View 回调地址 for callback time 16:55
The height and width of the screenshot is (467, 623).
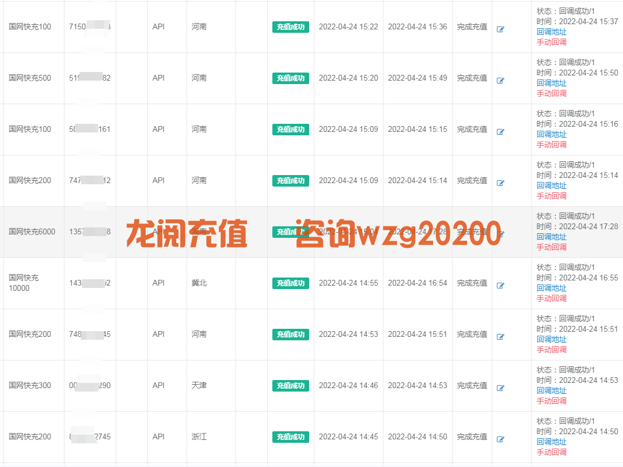[552, 288]
